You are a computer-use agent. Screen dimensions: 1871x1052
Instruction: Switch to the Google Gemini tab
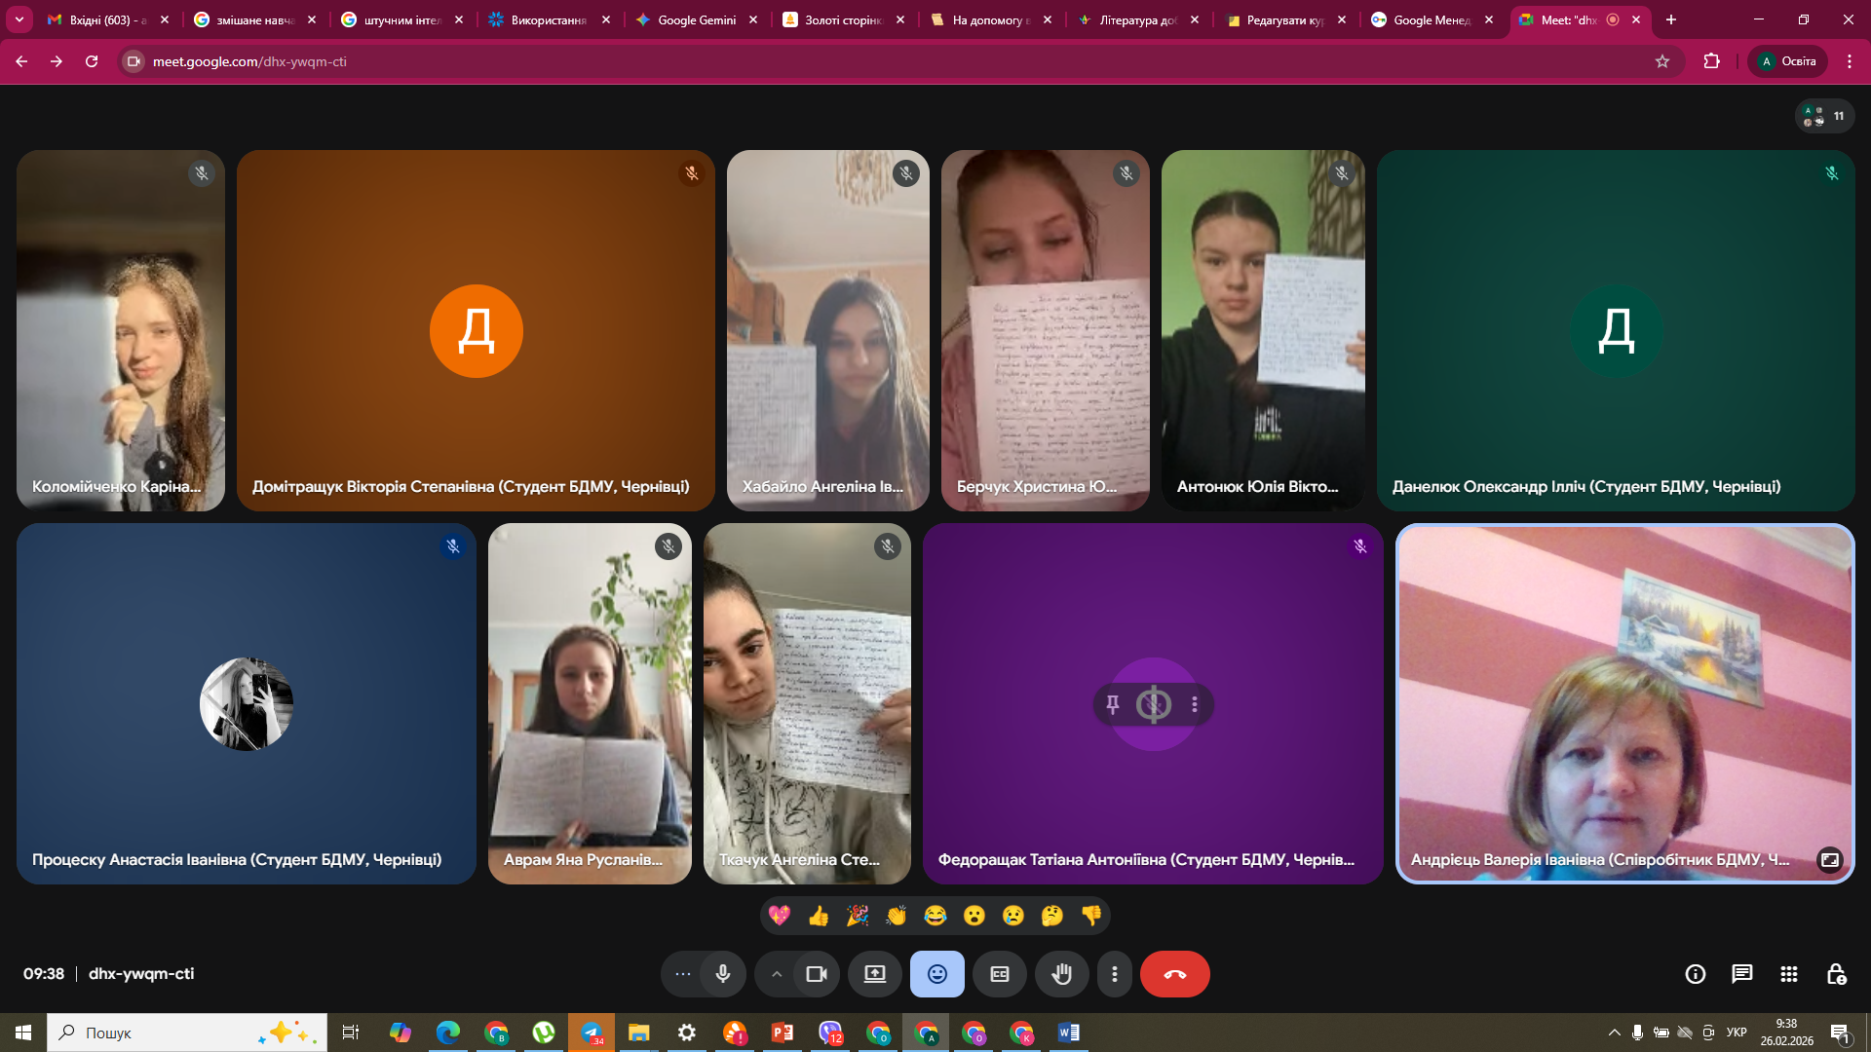(696, 19)
